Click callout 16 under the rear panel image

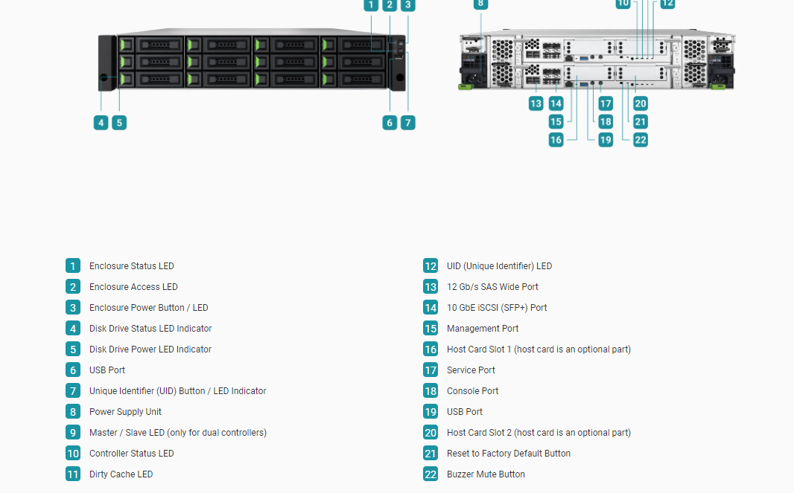[x=556, y=140]
